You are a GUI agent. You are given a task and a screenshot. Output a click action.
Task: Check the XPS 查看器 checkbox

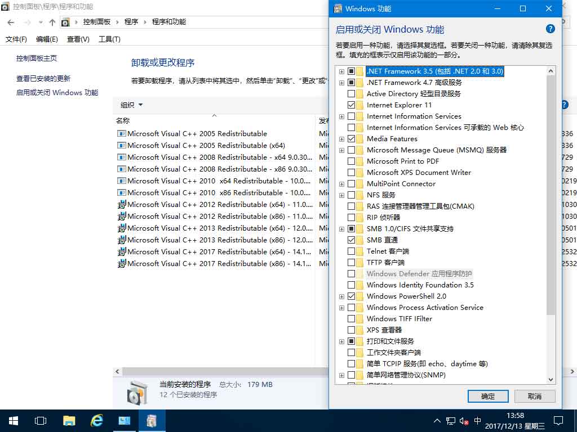click(352, 330)
